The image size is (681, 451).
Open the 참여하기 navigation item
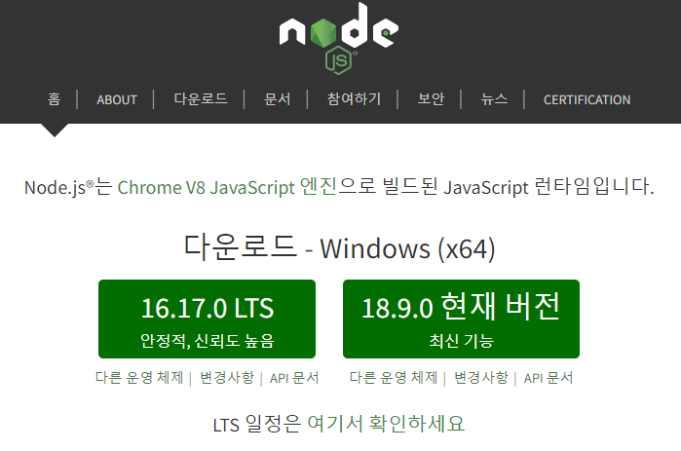click(x=354, y=99)
